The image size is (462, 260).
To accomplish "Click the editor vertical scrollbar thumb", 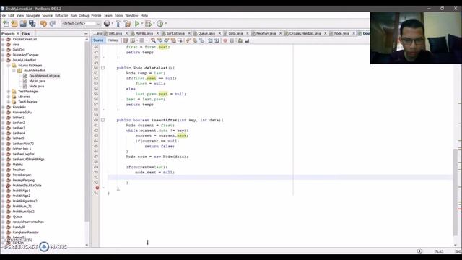I will tap(456, 192).
